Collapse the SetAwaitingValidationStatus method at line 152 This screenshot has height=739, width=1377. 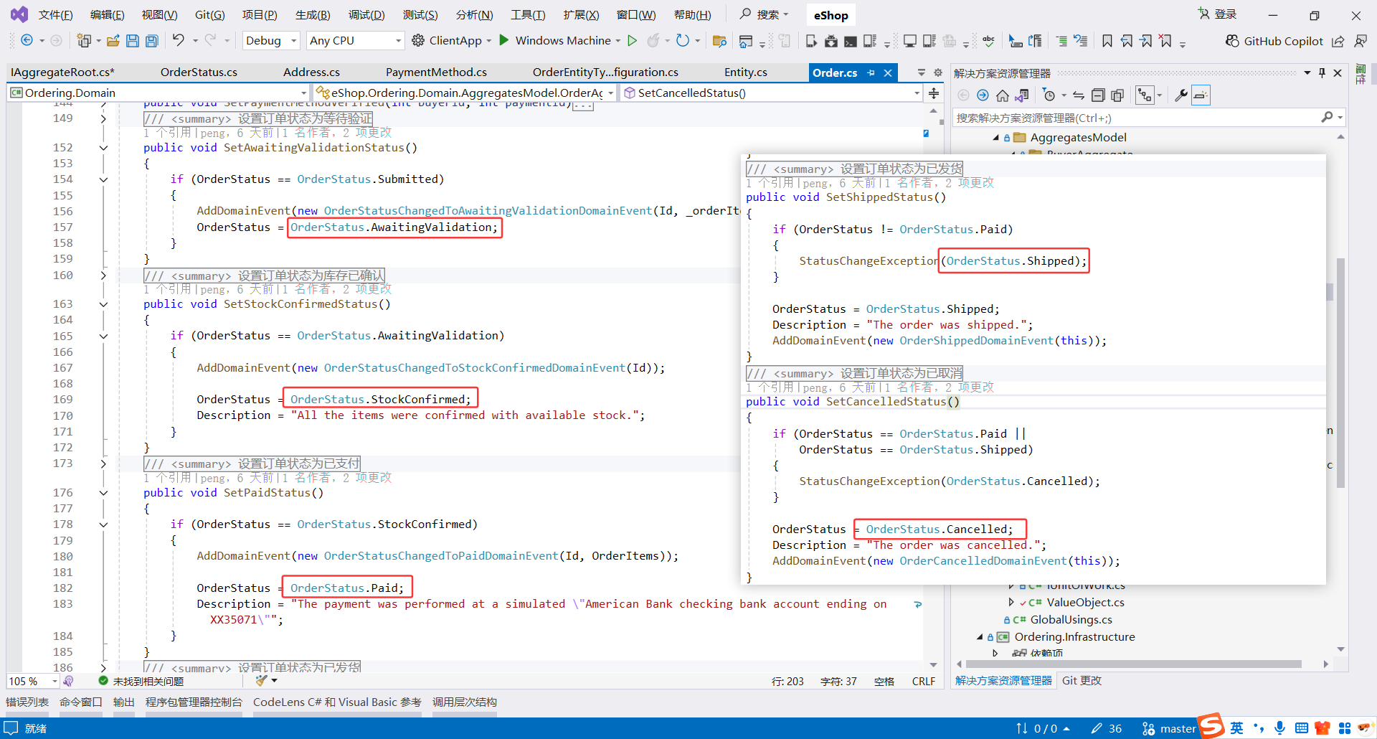[103, 148]
